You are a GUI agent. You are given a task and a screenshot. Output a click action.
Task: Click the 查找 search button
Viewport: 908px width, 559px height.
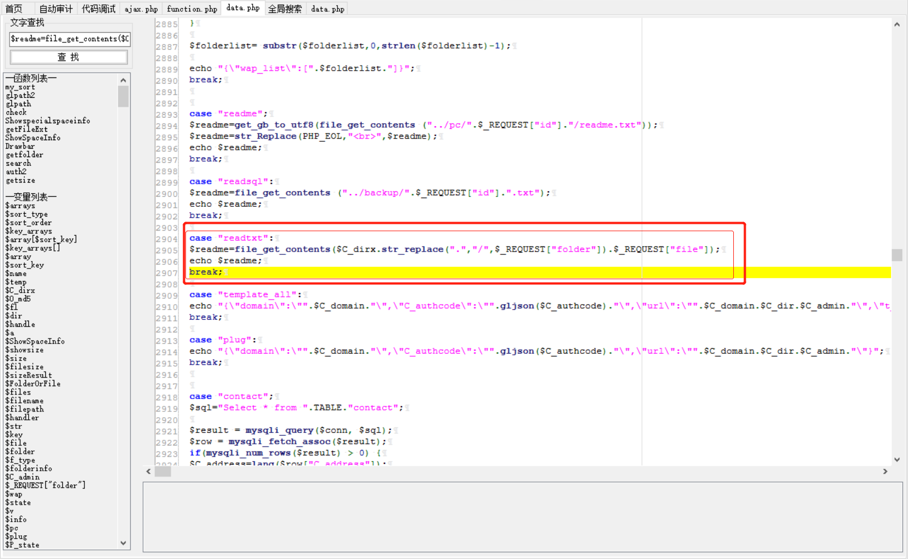(68, 57)
